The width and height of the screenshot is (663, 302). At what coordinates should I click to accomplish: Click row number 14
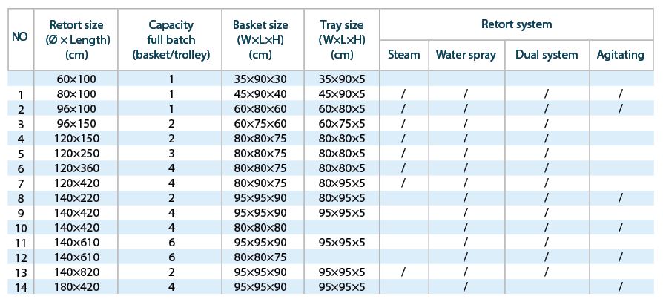tap(21, 288)
